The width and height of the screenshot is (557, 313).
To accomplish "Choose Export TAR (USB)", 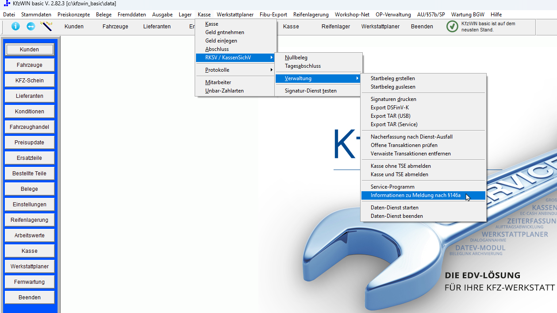I will click(x=423, y=116).
